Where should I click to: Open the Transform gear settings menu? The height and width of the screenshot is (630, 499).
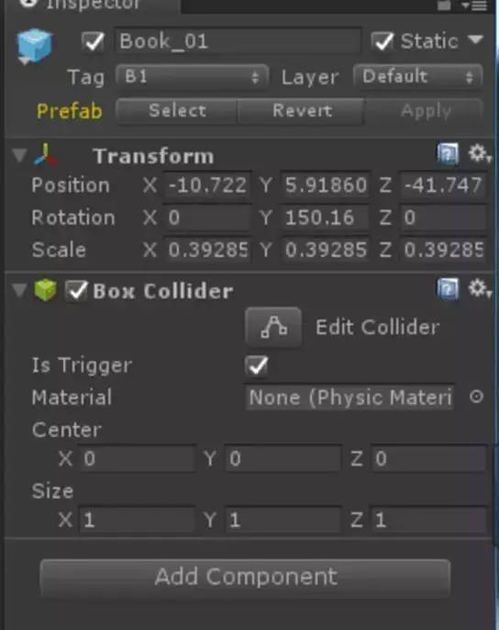tap(479, 153)
